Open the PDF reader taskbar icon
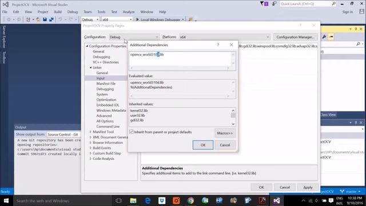This screenshot has width=366, height=206. (x=262, y=201)
